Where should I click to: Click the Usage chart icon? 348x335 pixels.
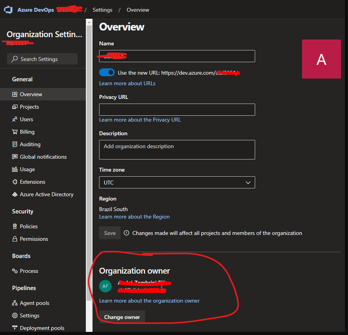tap(15, 169)
